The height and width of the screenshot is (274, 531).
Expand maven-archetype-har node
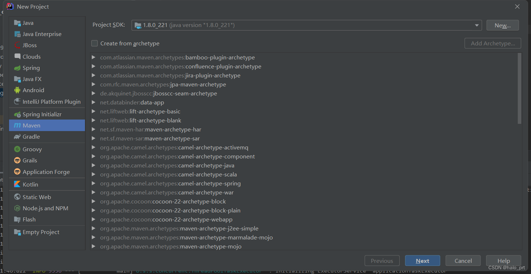click(94, 130)
